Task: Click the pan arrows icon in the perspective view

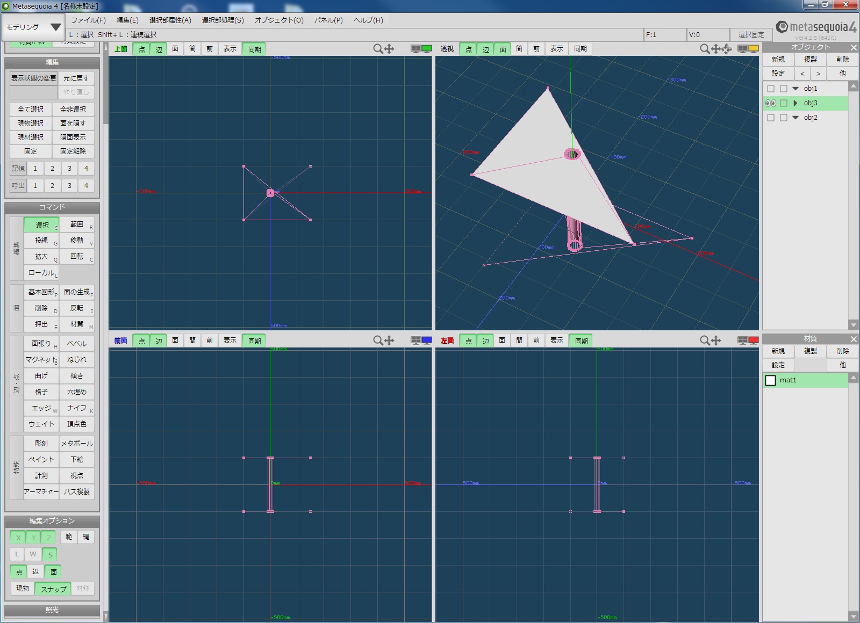Action: (x=716, y=49)
